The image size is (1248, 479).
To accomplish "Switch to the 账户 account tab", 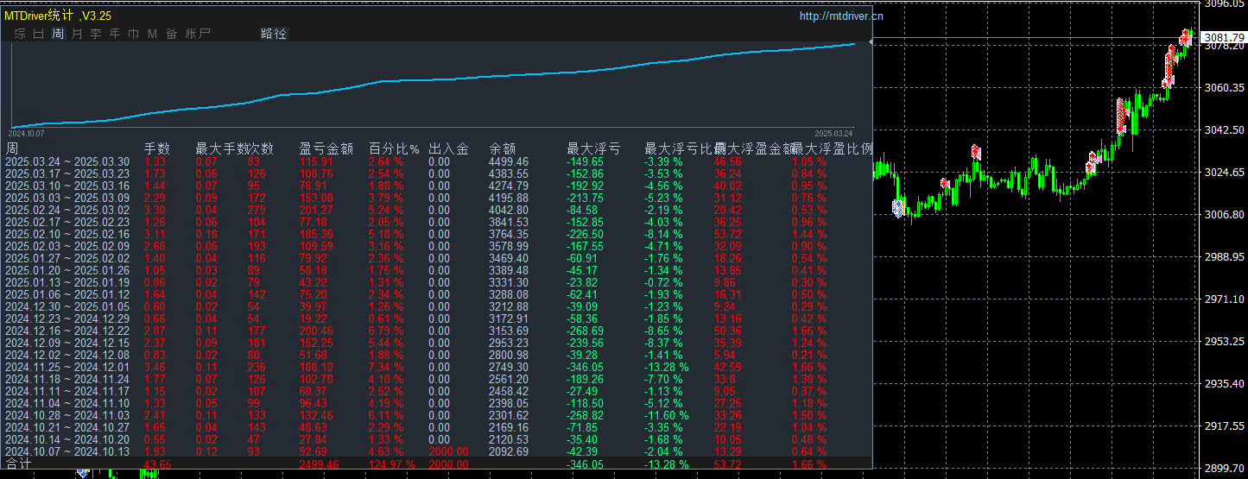I will (198, 34).
